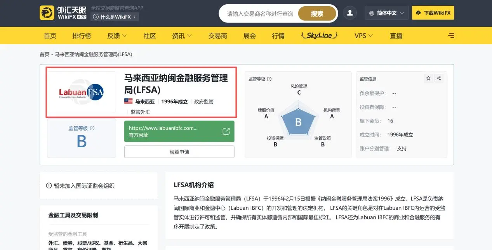The width and height of the screenshot is (492, 250).
Task: Open the 交易商 navigation tab
Action: point(218,36)
